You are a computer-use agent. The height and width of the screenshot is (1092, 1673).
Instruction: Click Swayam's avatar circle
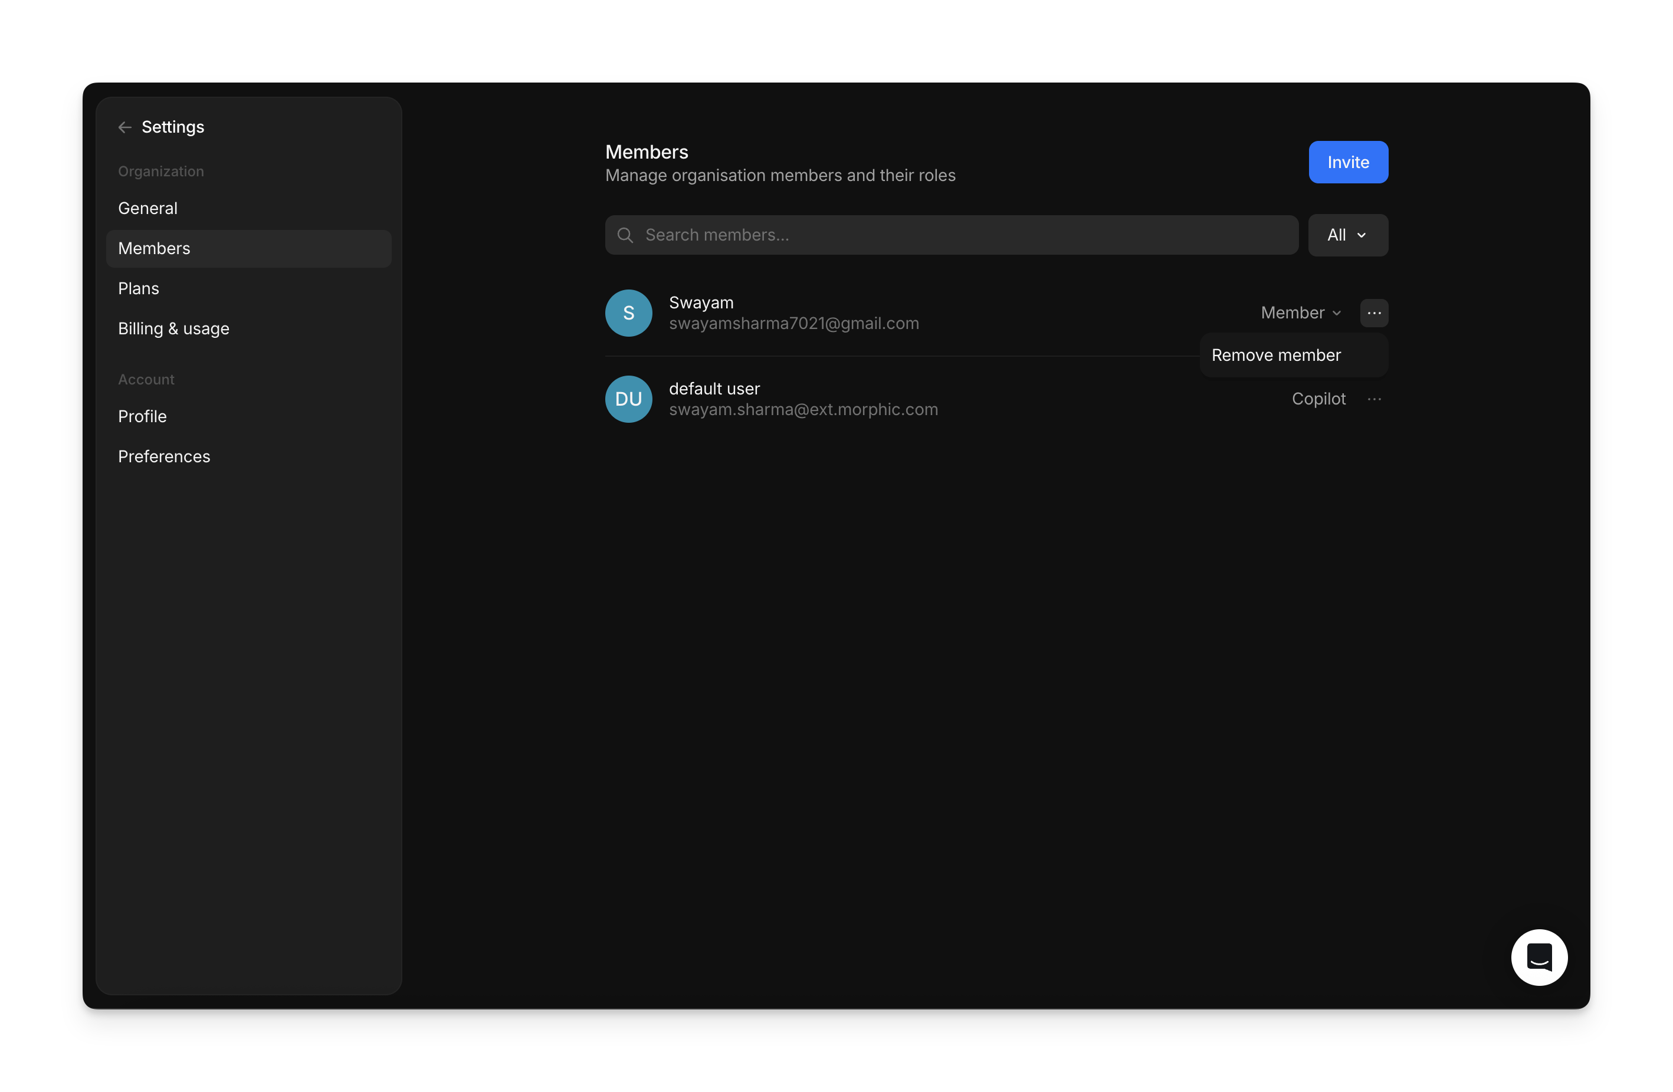pos(628,313)
